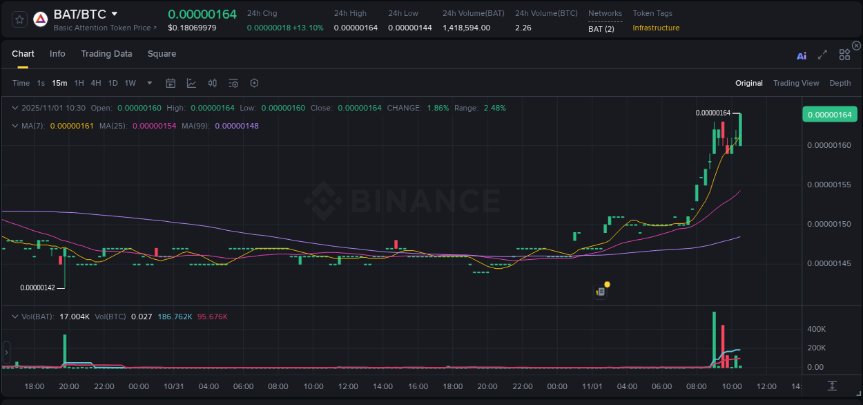Image resolution: width=863 pixels, height=405 pixels.
Task: Open the go-to-date calendar tool
Action: click(x=171, y=83)
